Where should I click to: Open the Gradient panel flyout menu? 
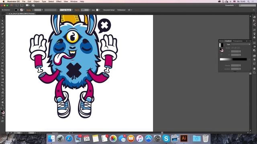[250, 41]
